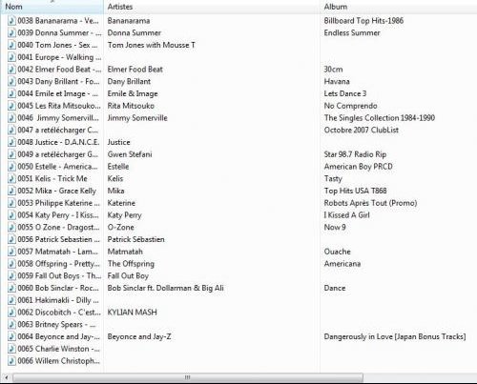Select the music icon beside 0051 Kelis - Trick Me

click(x=11, y=178)
